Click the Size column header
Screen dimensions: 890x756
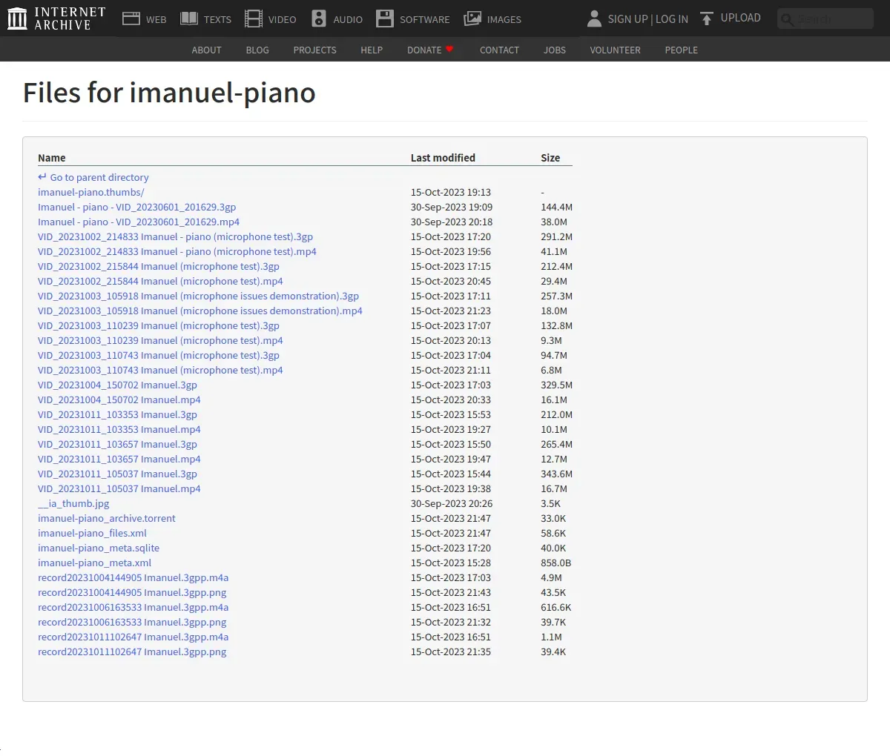(550, 158)
